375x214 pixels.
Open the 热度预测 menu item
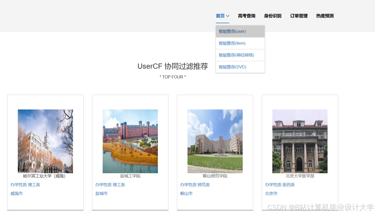click(324, 16)
